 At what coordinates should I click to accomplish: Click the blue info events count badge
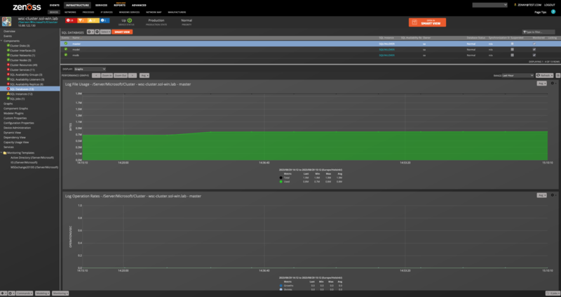coord(104,20)
